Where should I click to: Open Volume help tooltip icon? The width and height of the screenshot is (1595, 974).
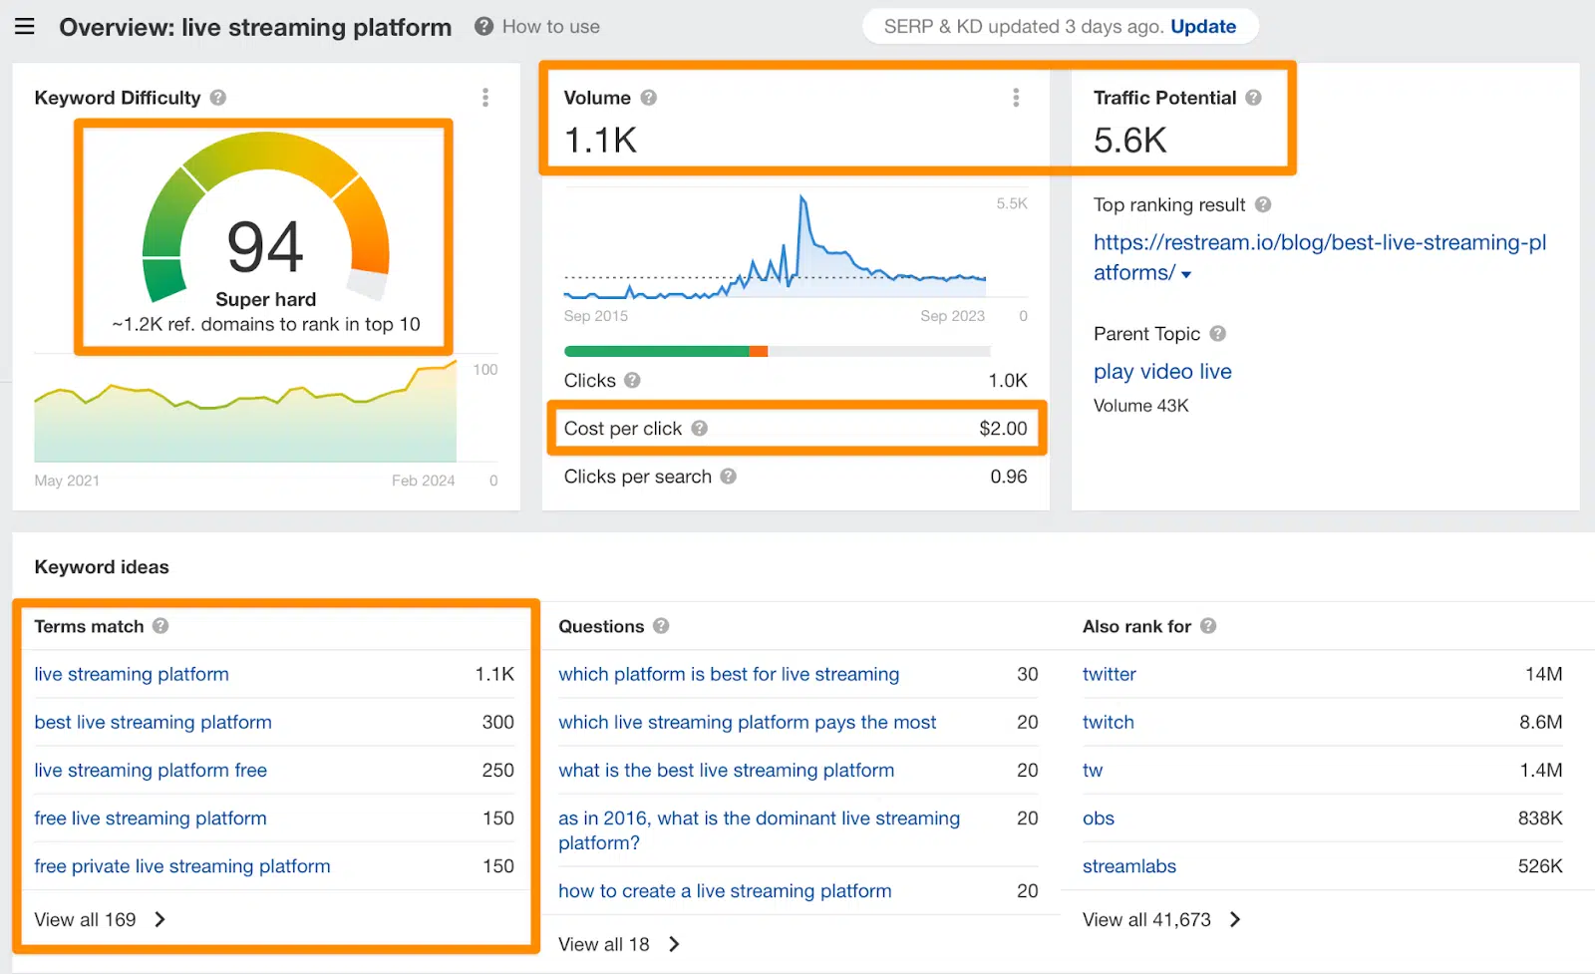tap(649, 98)
